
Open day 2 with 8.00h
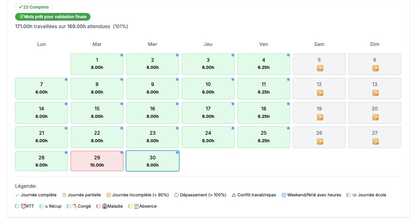153,64
